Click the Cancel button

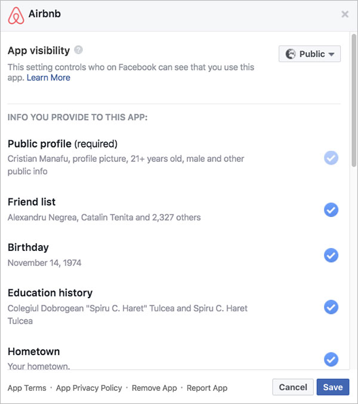[x=293, y=387]
